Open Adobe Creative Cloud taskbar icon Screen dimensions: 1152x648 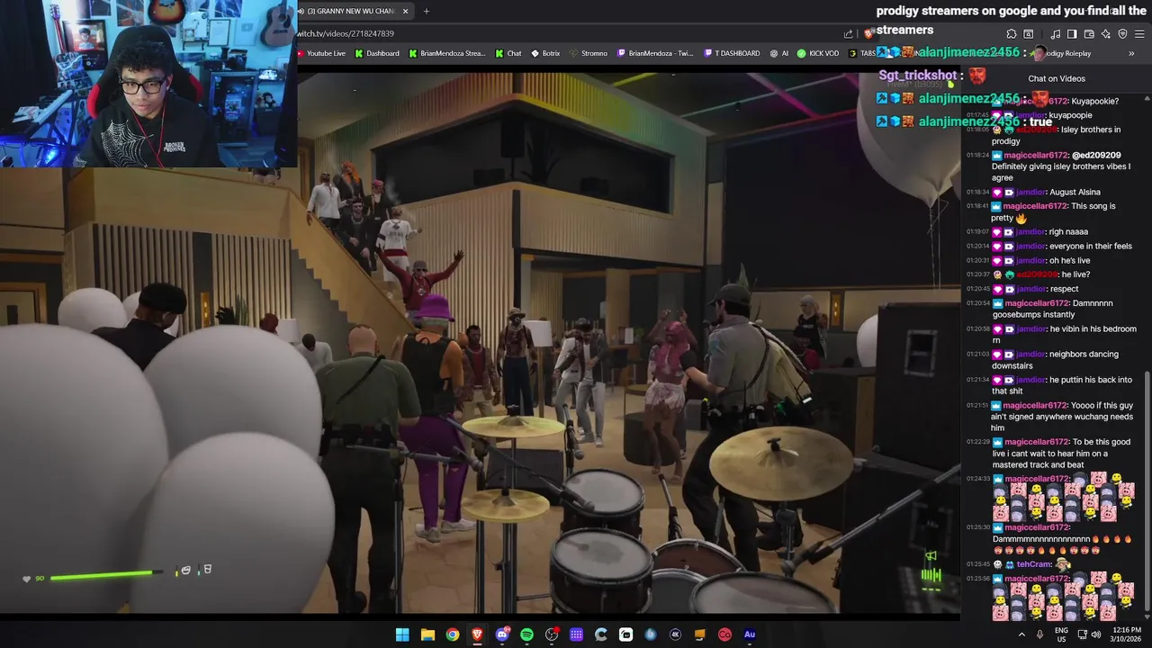[x=724, y=634]
